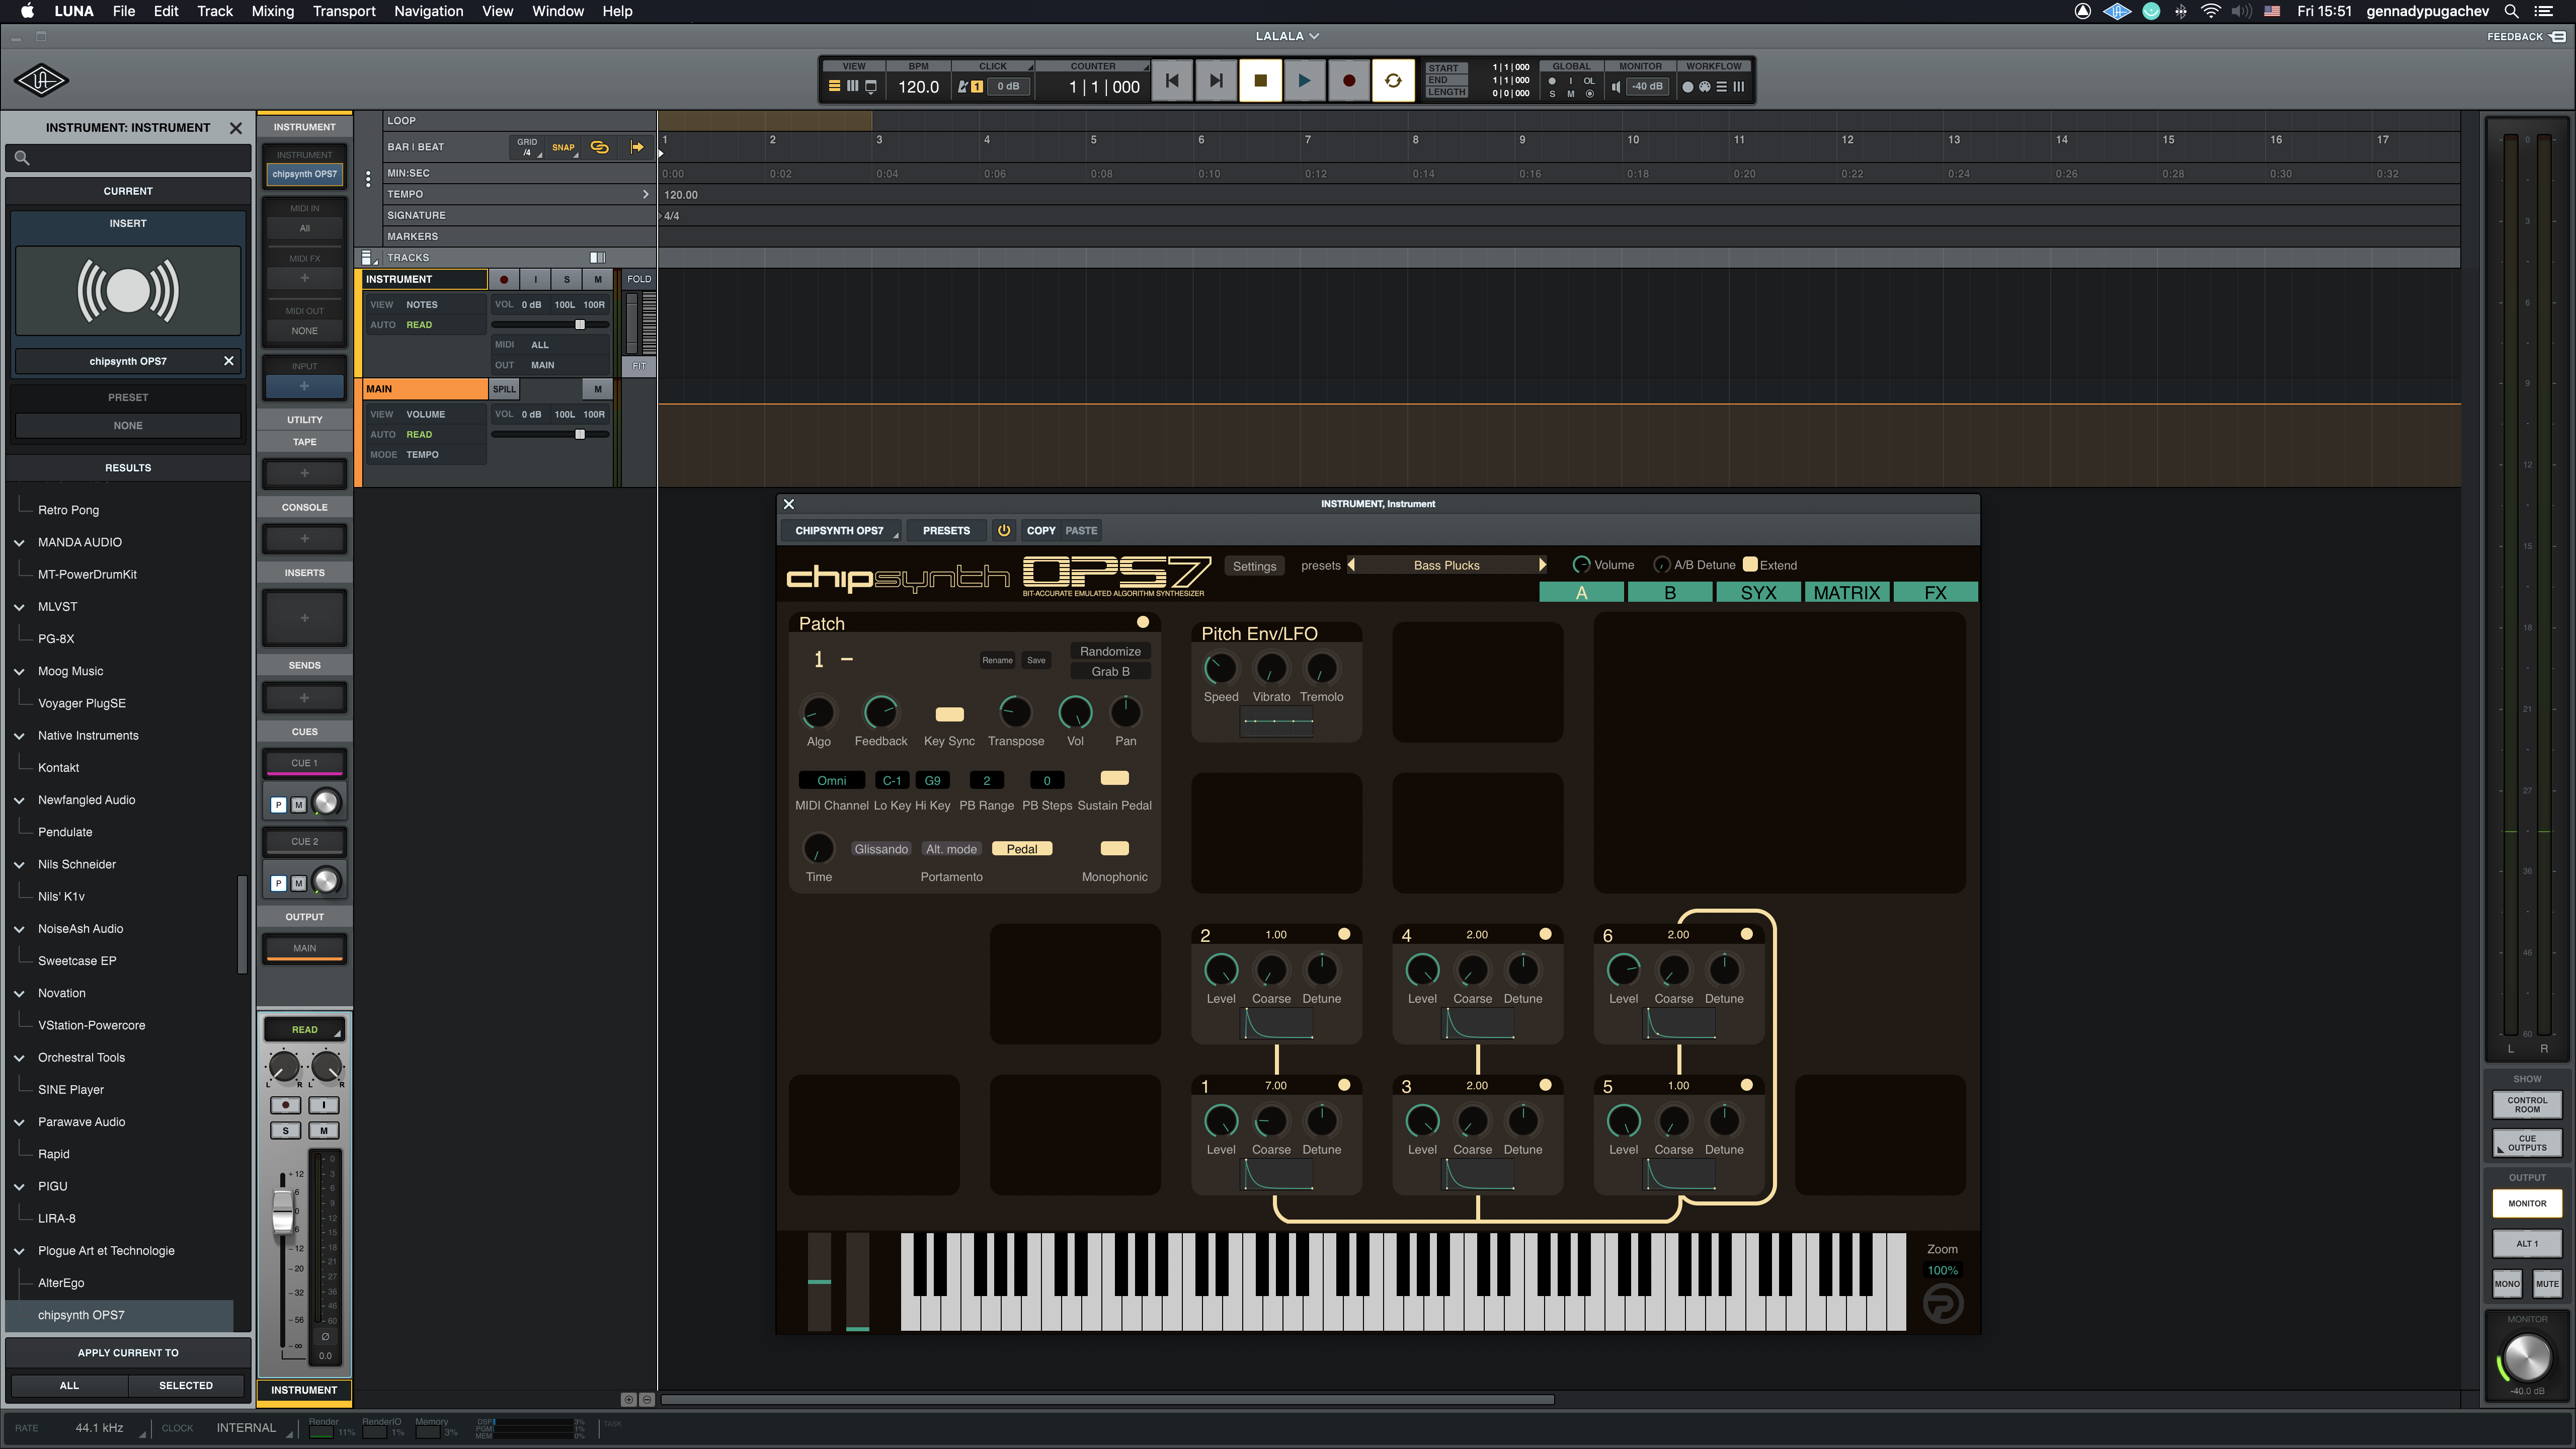The height and width of the screenshot is (1449, 2576).
Task: Select chipsynth OPS7 in the results list
Action: click(x=120, y=1315)
